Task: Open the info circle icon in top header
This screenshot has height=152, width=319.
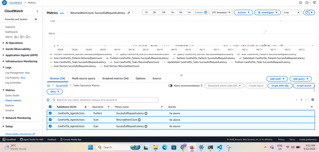Action: coord(300,3)
